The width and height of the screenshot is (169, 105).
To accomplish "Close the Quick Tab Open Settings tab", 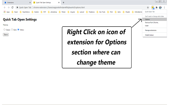I will click(x=59, y=3).
